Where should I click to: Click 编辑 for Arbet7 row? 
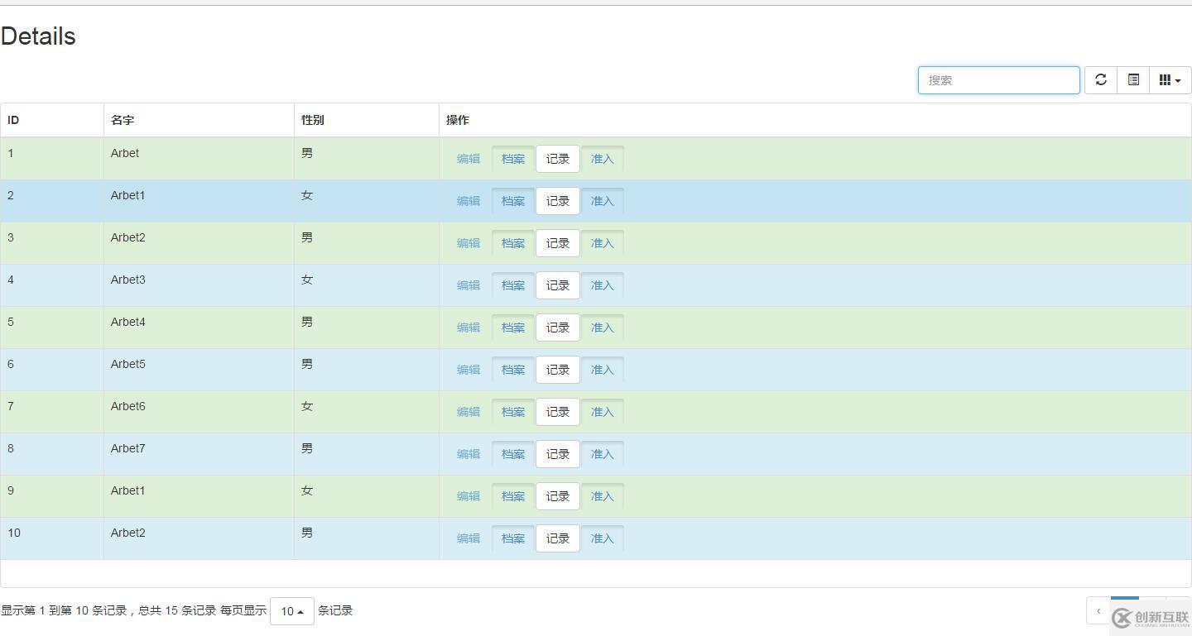pyautogui.click(x=469, y=454)
